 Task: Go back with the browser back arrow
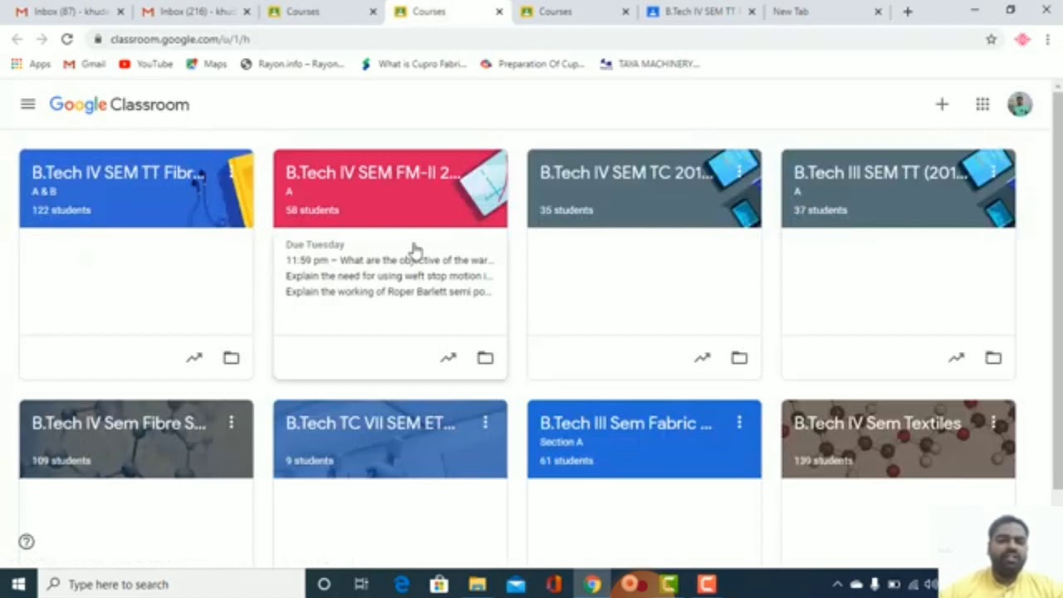click(17, 39)
